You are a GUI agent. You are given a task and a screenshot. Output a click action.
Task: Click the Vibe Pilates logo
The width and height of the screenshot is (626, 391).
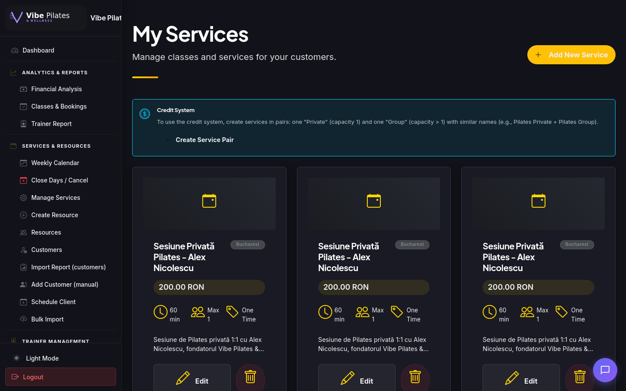40,17
